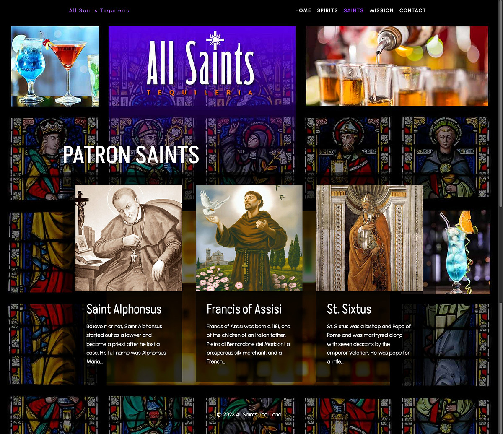Click the St. Sixtus excerpt text
Screen dimensions: 503x434
369,344
